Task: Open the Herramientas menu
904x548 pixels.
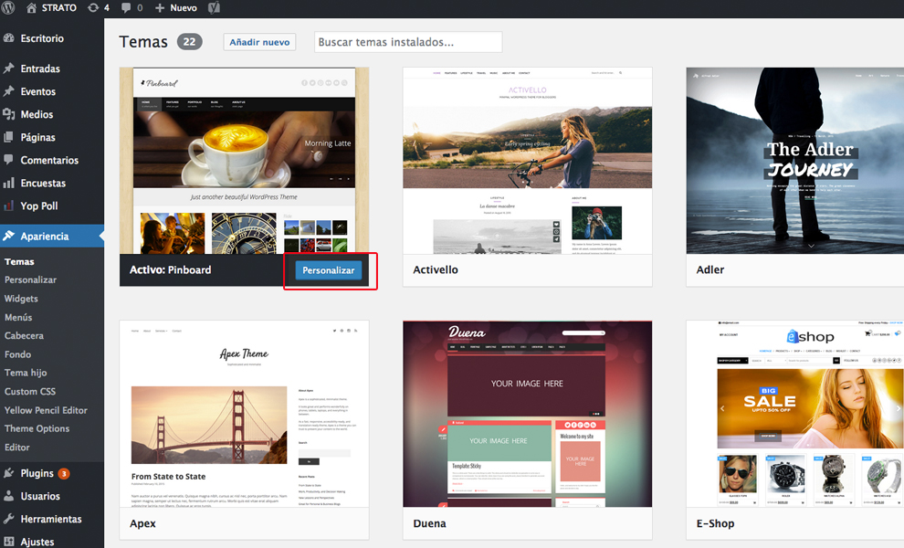Action: pos(52,519)
